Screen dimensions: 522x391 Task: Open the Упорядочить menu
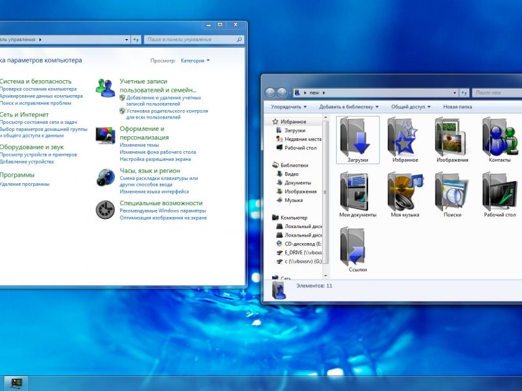click(288, 107)
